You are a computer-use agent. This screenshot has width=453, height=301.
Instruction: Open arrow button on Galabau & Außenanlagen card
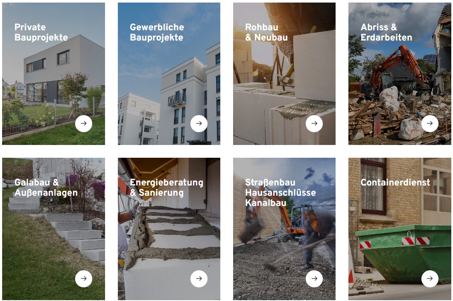[84, 278]
